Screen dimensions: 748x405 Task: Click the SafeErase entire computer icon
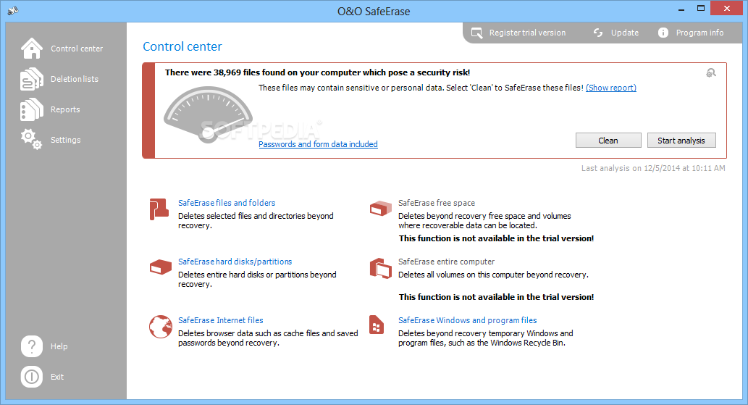(381, 268)
